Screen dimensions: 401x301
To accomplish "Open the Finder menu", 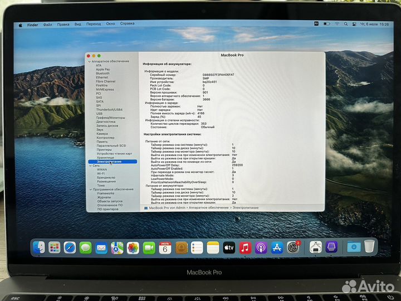I will [x=32, y=25].
